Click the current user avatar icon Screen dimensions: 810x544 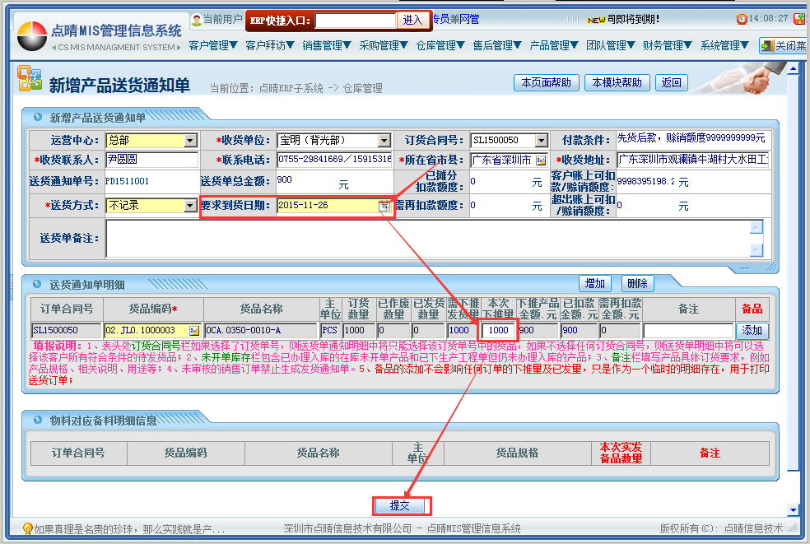pyautogui.click(x=197, y=19)
